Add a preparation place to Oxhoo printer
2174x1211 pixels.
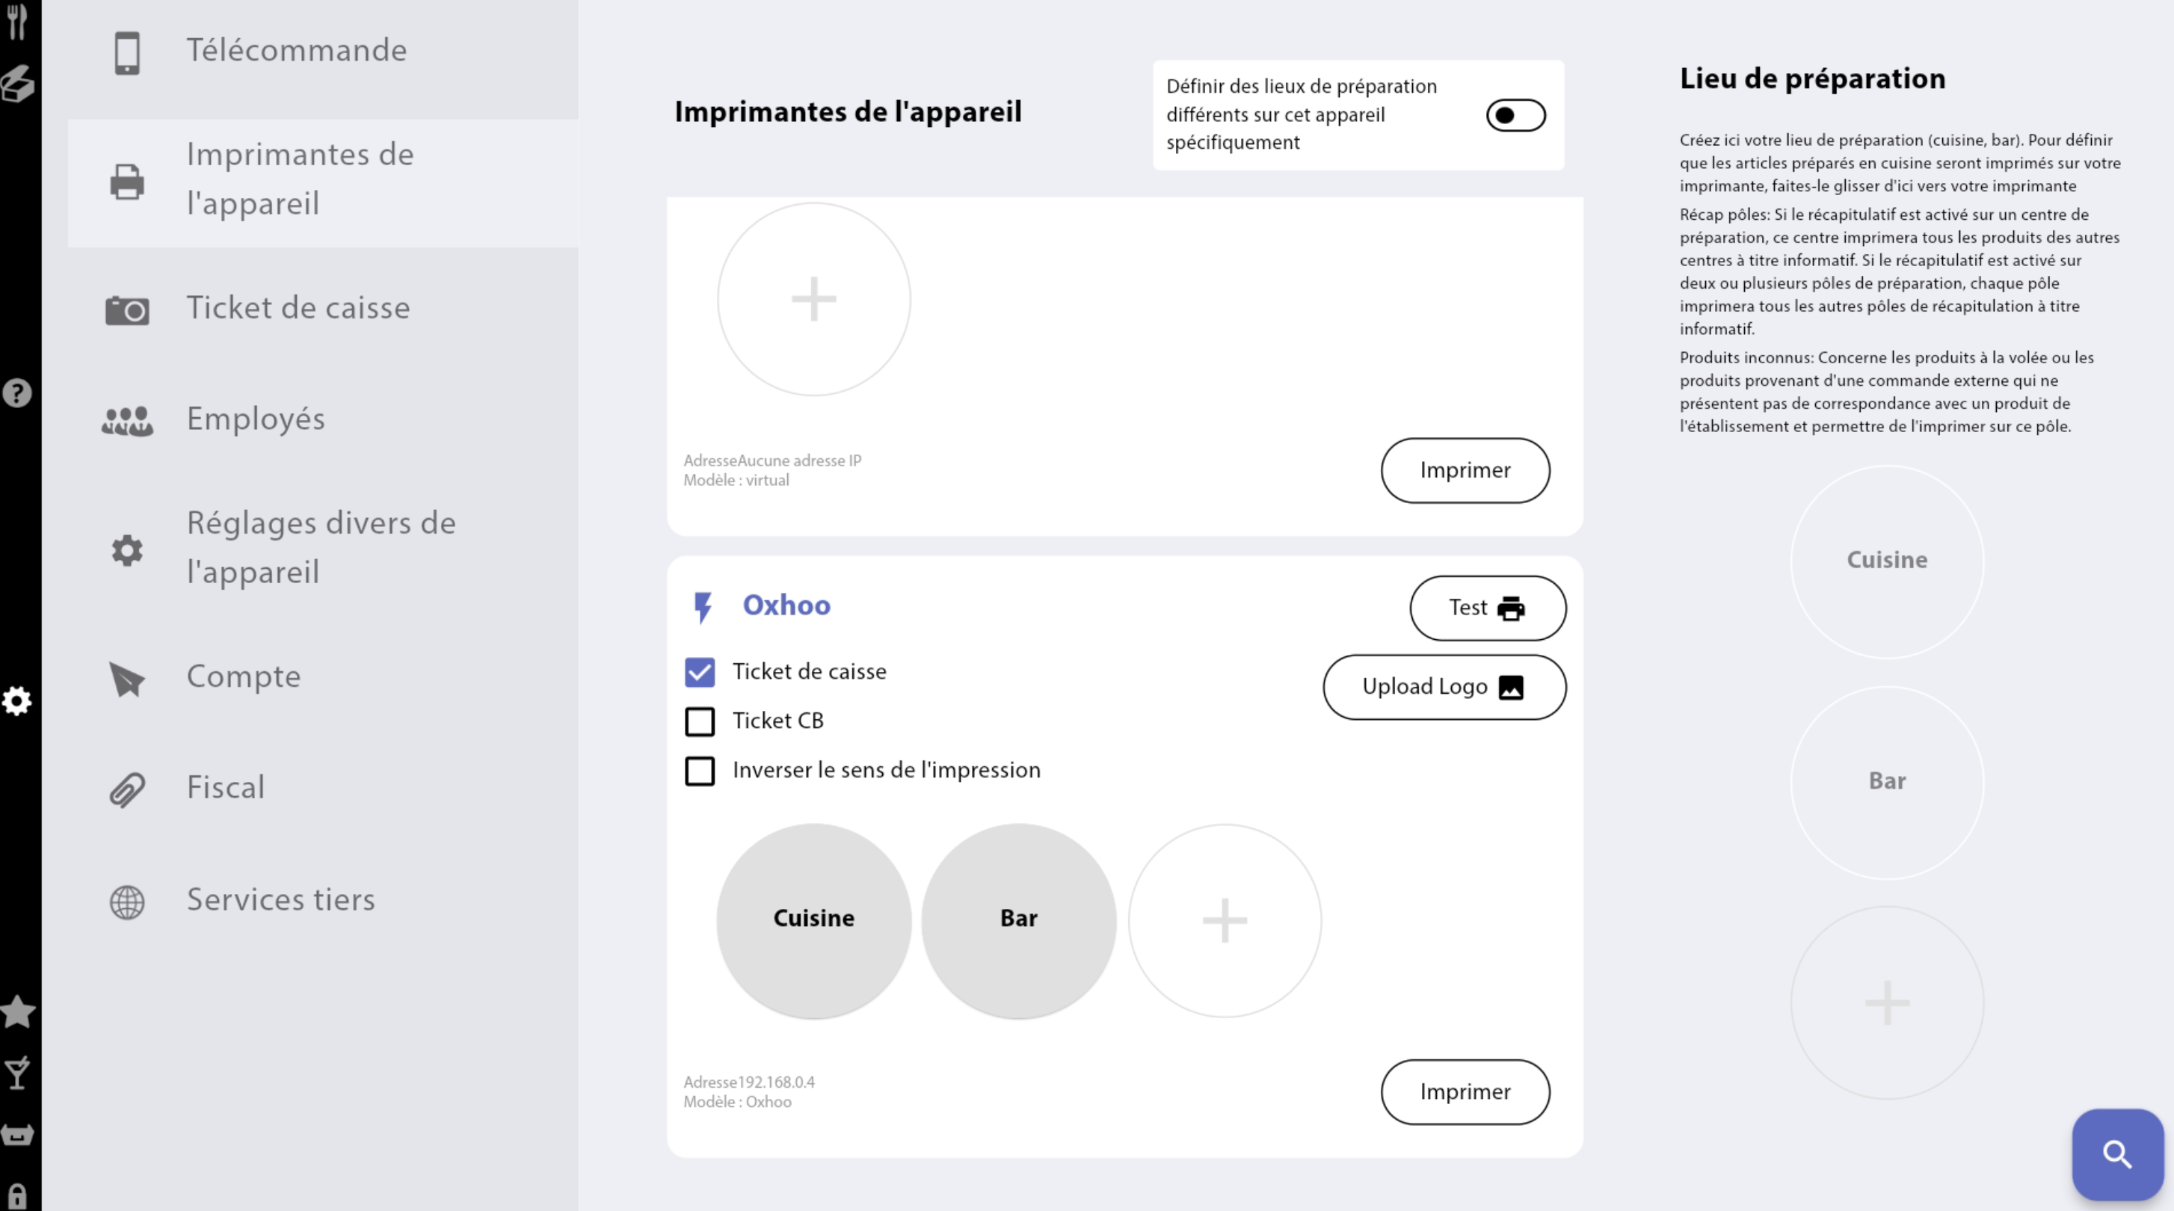pos(1225,920)
